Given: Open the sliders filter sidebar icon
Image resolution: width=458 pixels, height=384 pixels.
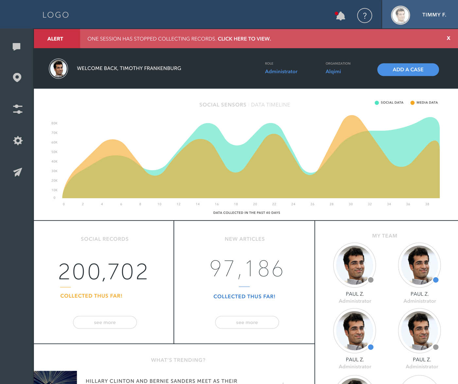Looking at the screenshot, I should [x=18, y=109].
